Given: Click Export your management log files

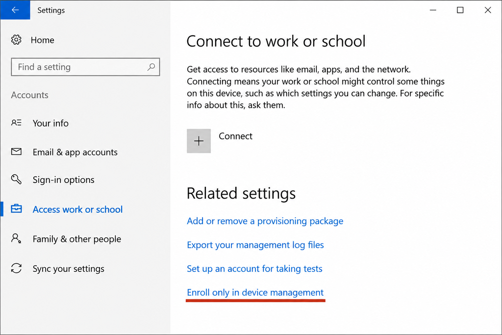Looking at the screenshot, I should (255, 245).
